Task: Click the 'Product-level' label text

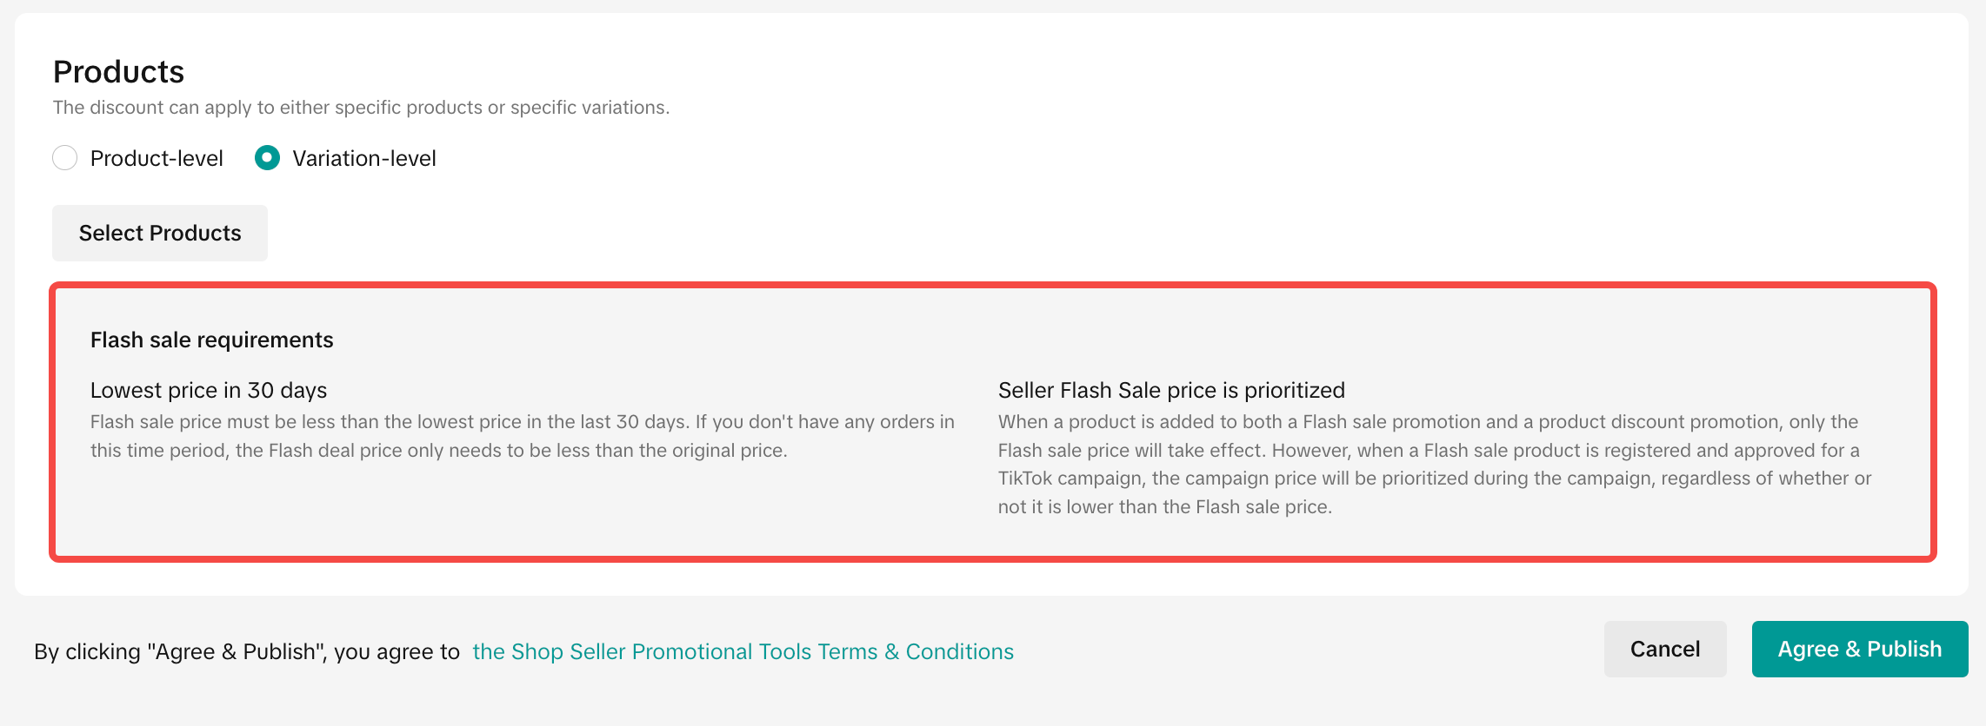Action: point(157,158)
